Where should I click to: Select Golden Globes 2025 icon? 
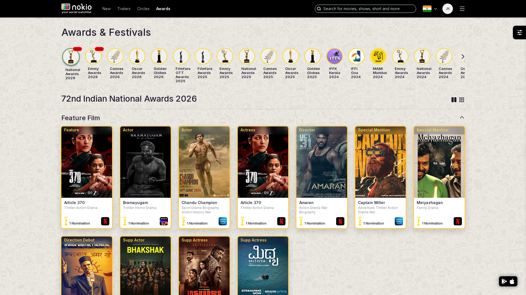[313, 56]
